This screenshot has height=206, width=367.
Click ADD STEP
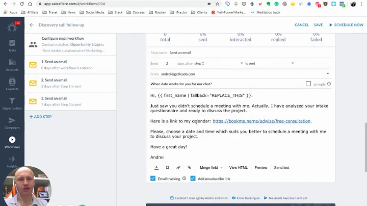[x=40, y=117]
